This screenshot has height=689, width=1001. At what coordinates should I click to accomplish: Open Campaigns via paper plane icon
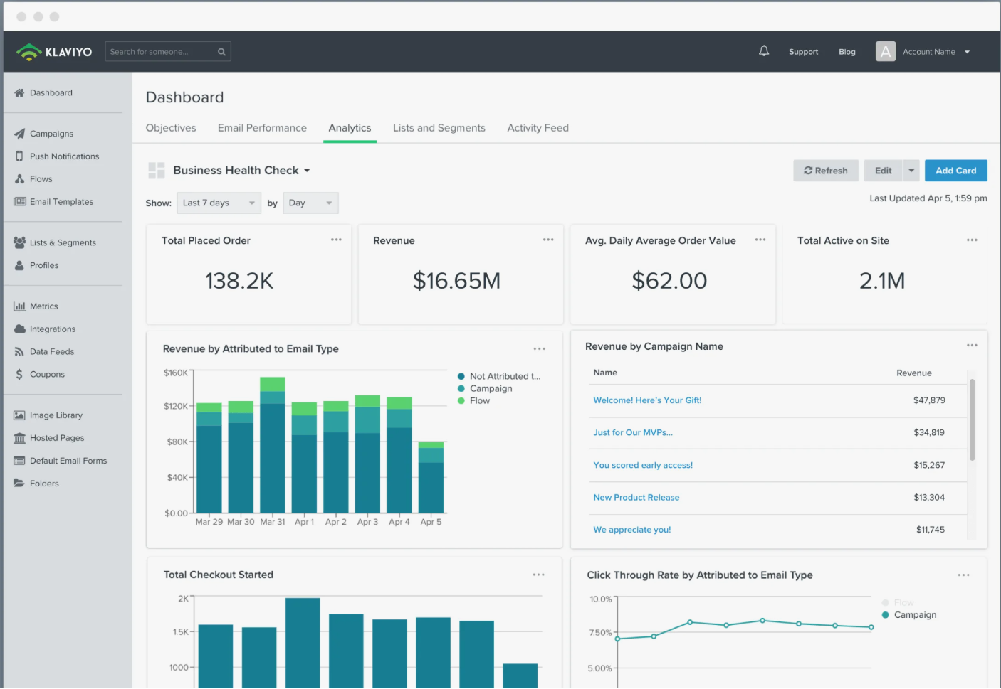tap(19, 134)
